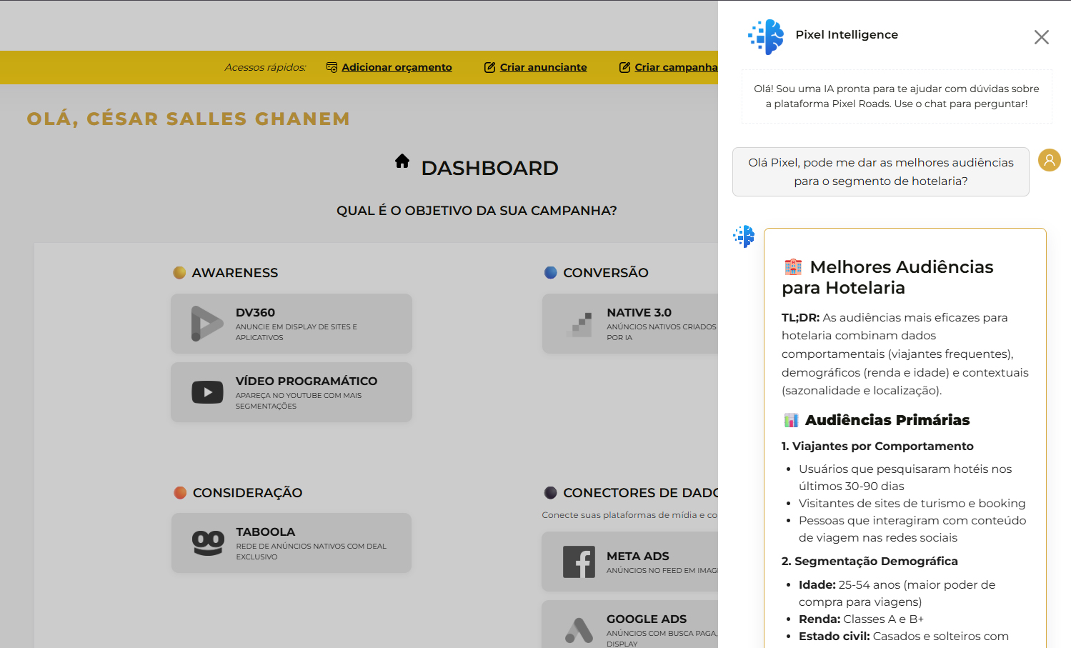Click the hotel emoji in the answer heading

coord(793,267)
